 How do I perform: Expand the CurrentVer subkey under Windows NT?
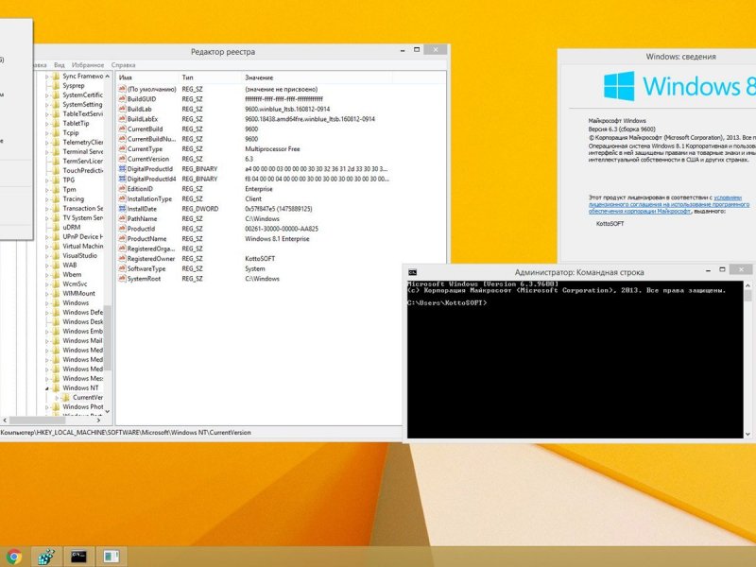(57, 397)
